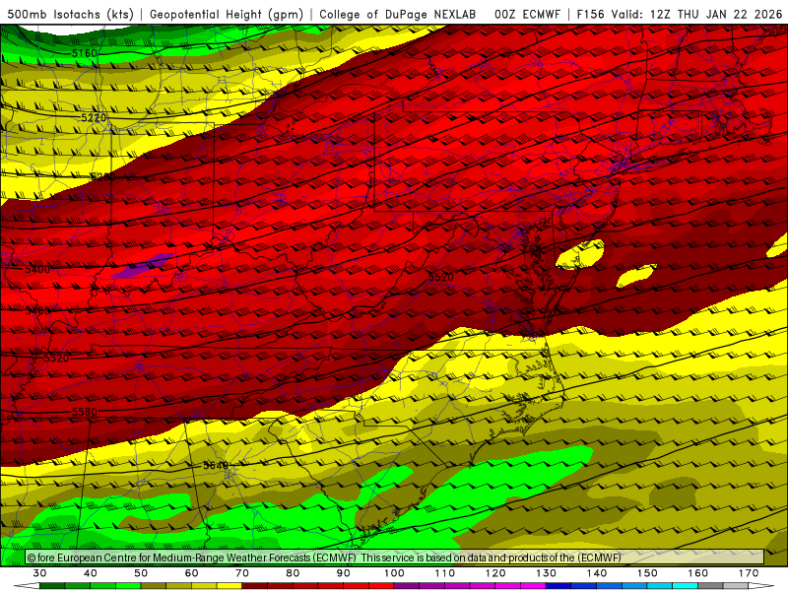Screen dimensions: 788x591
Task: Click the ECMWF copyright notice banner
Action: [395, 558]
